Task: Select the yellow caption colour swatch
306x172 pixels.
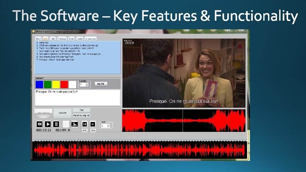Action: (x=56, y=84)
